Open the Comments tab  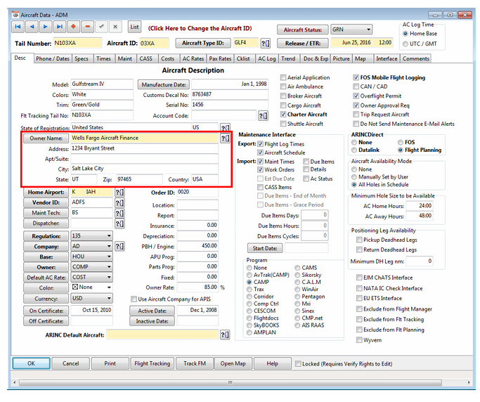[416, 58]
